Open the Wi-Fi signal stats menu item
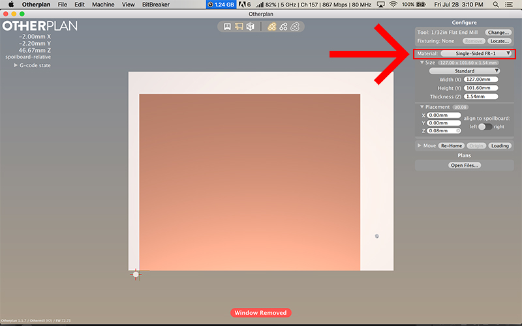The width and height of the screenshot is (522, 326). coord(314,5)
